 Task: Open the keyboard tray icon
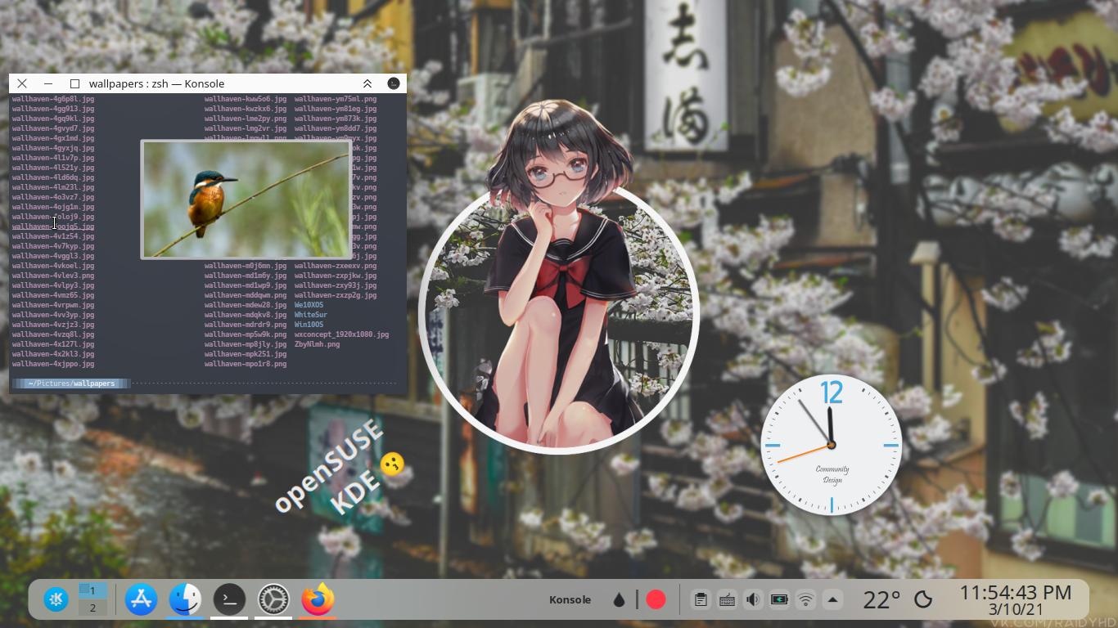727,600
